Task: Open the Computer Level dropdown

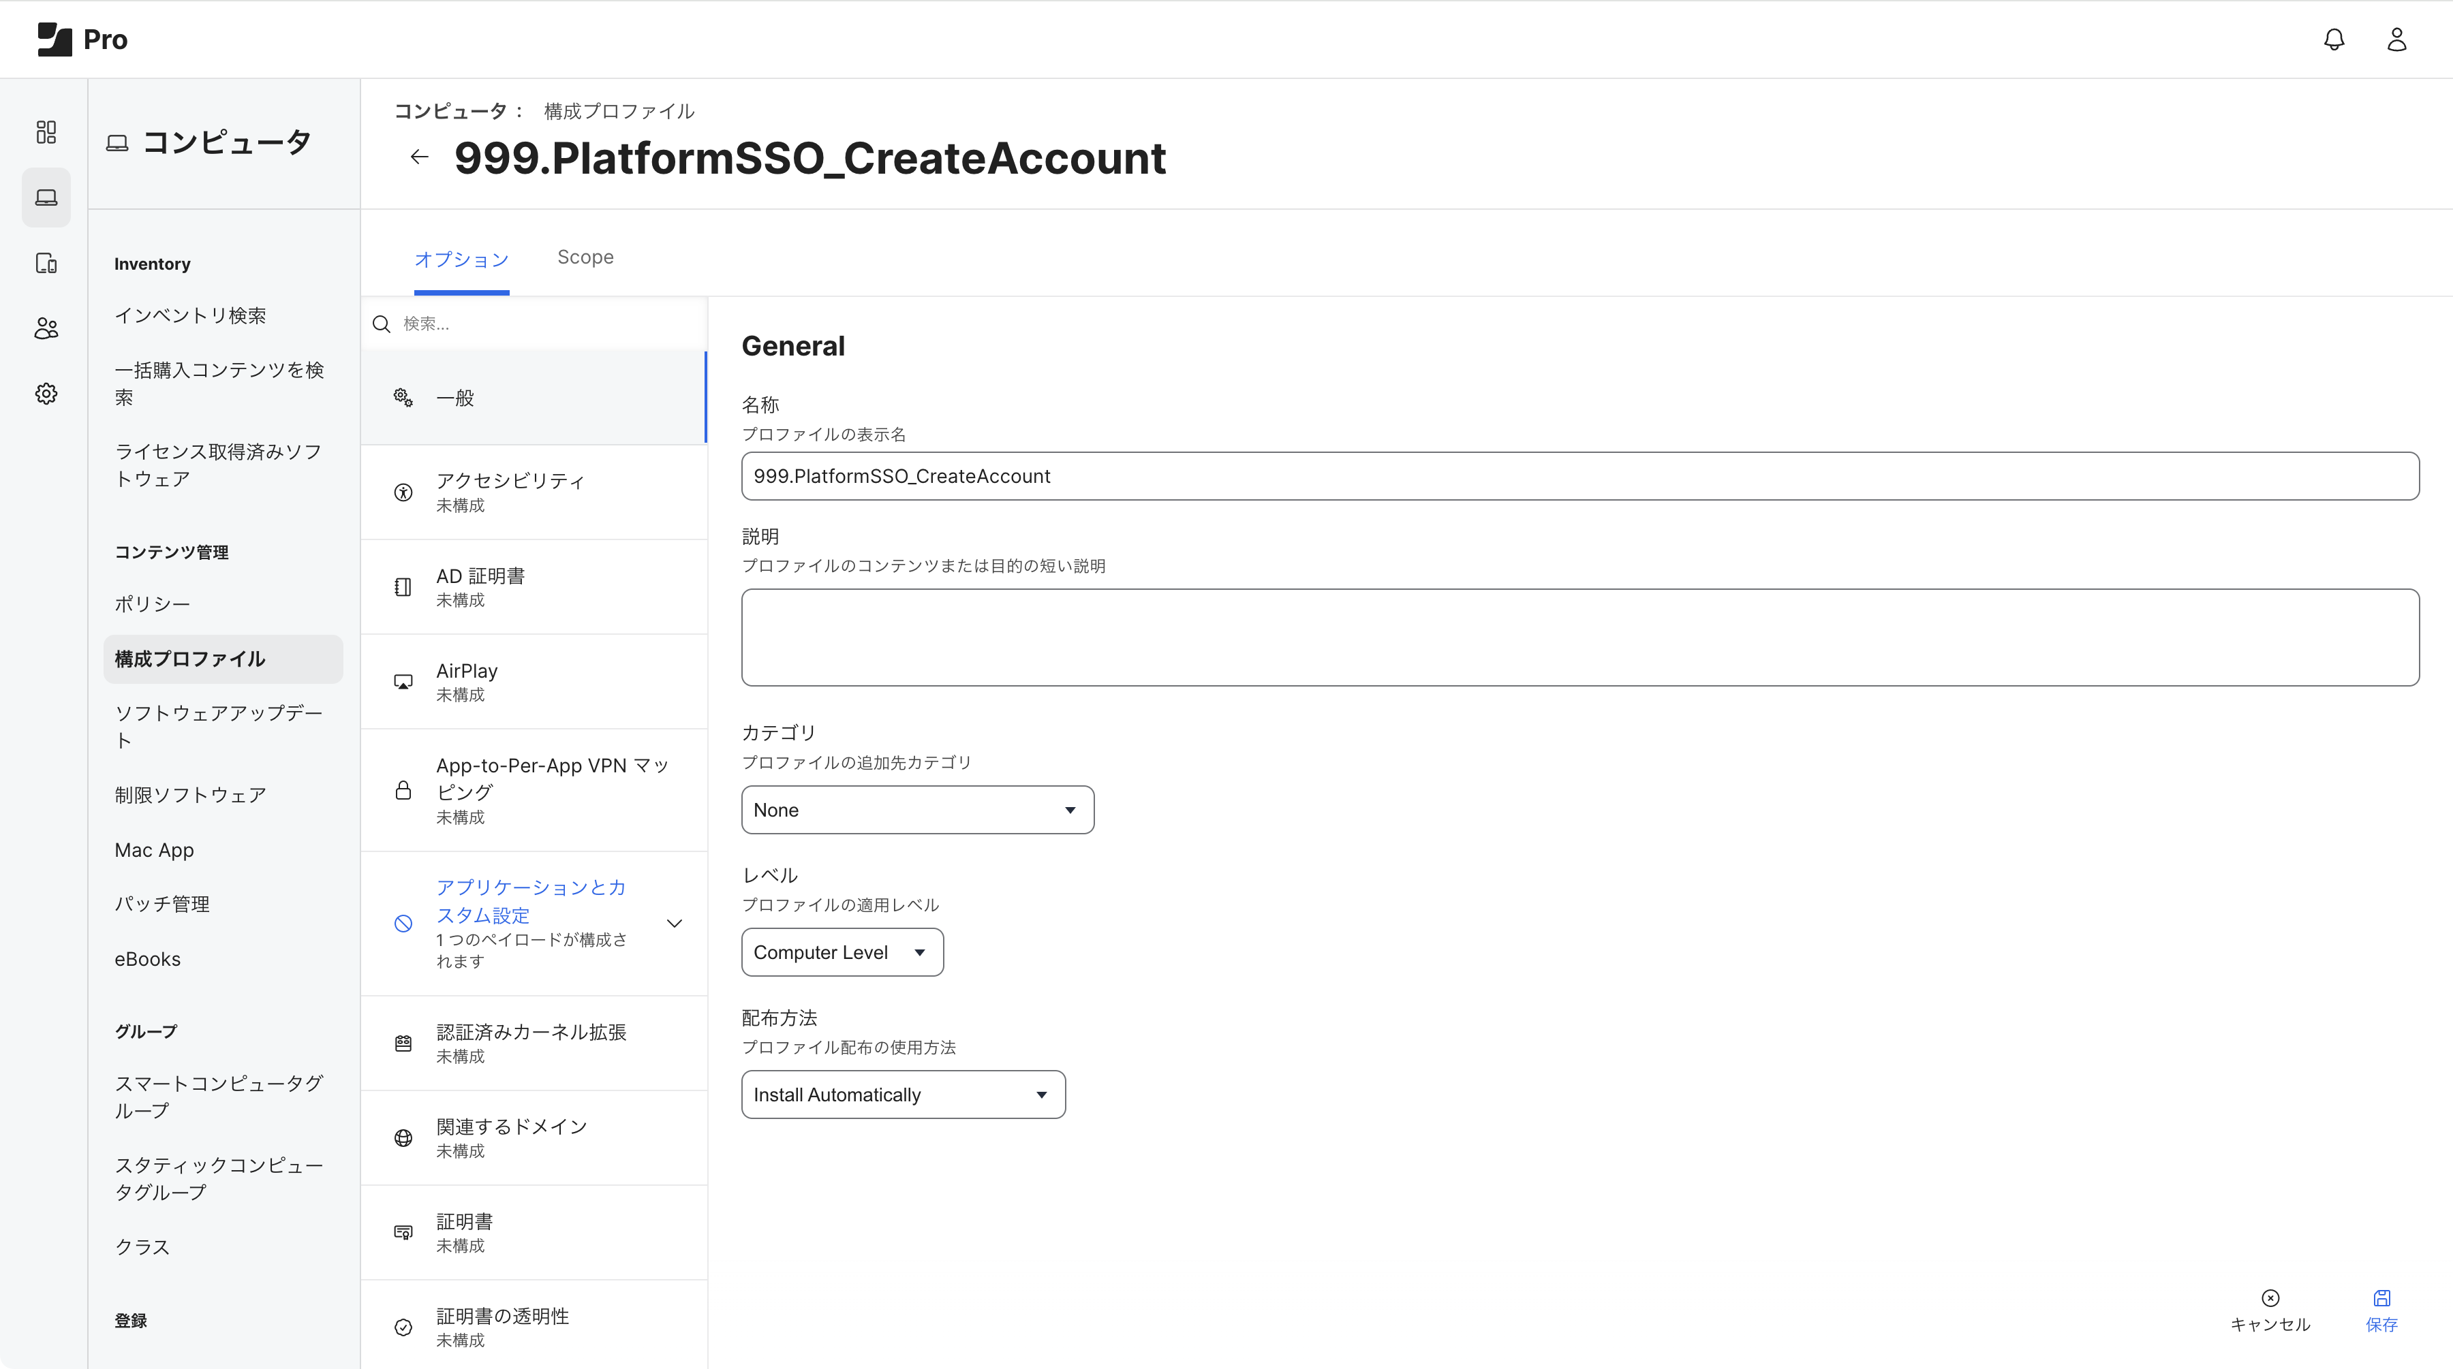Action: point(842,952)
